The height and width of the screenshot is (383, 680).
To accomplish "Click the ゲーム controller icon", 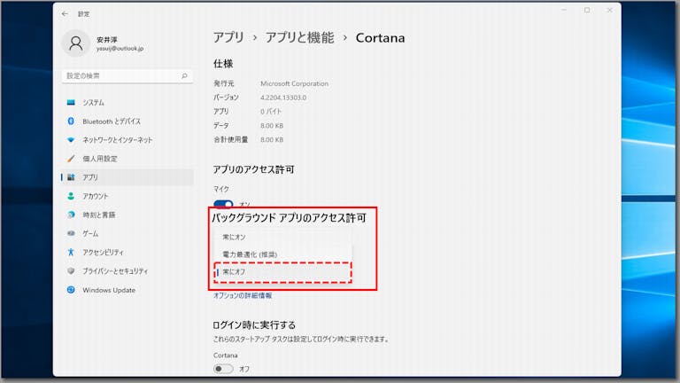I will 71,233.
